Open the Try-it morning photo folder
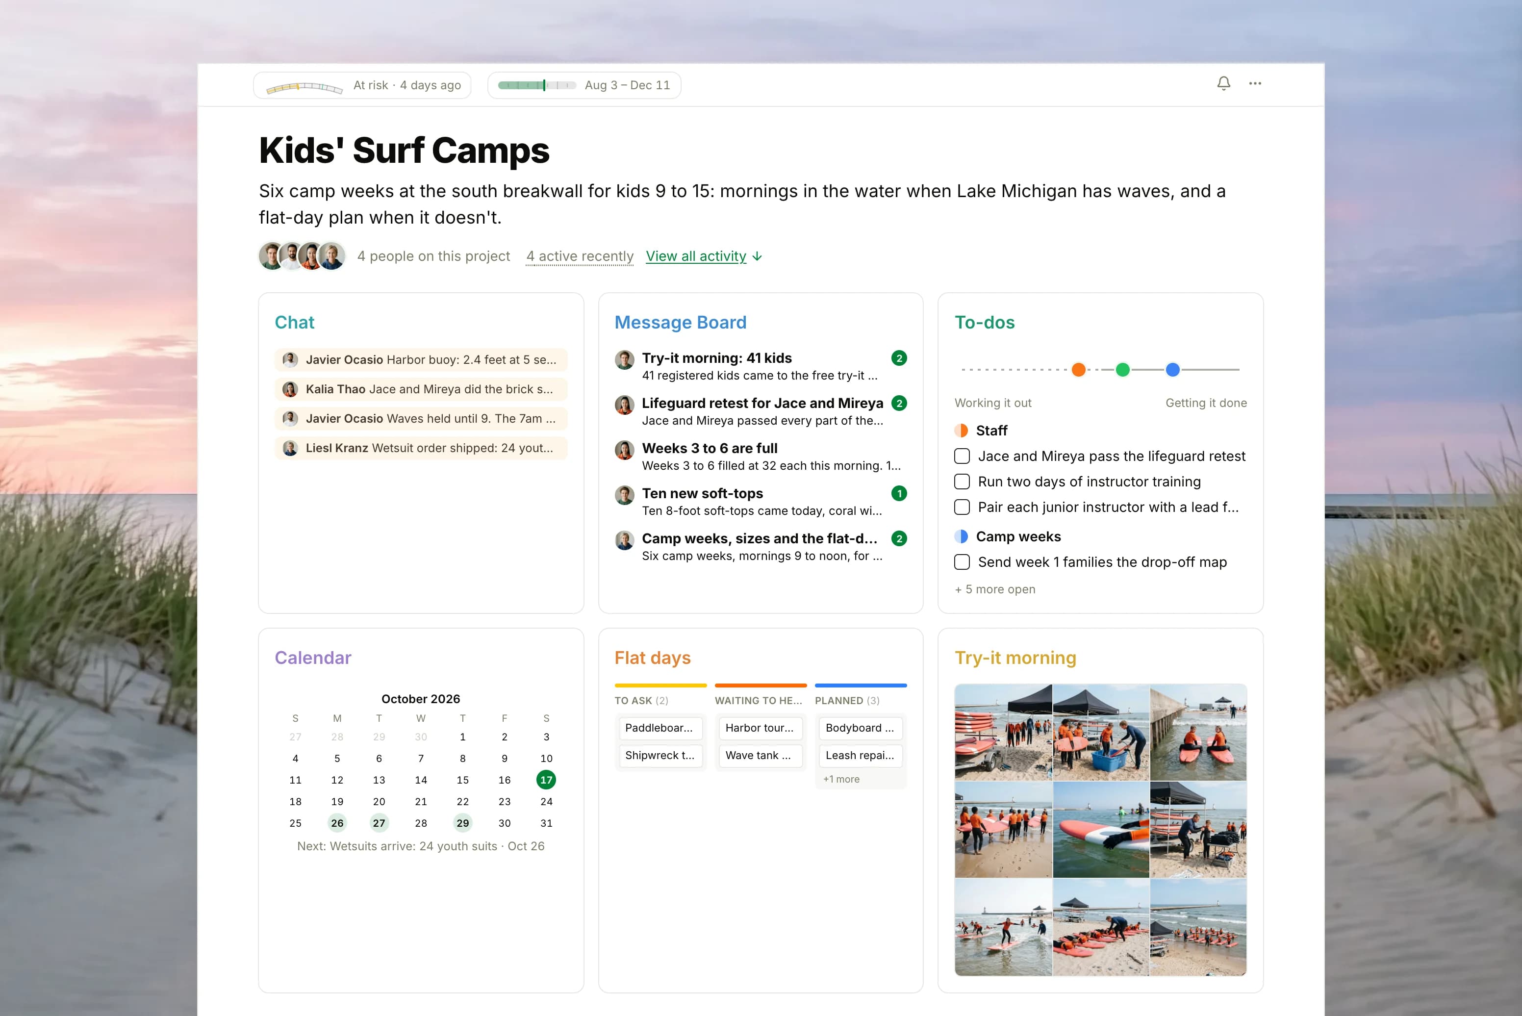The width and height of the screenshot is (1522, 1016). [1015, 658]
